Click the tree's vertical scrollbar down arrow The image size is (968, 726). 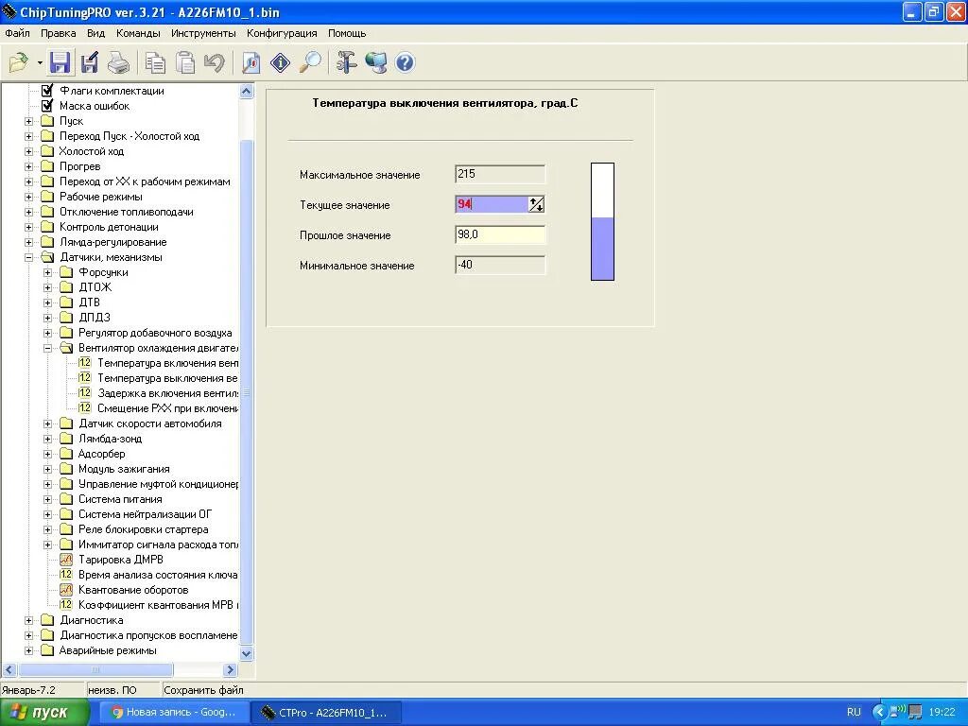tap(247, 653)
